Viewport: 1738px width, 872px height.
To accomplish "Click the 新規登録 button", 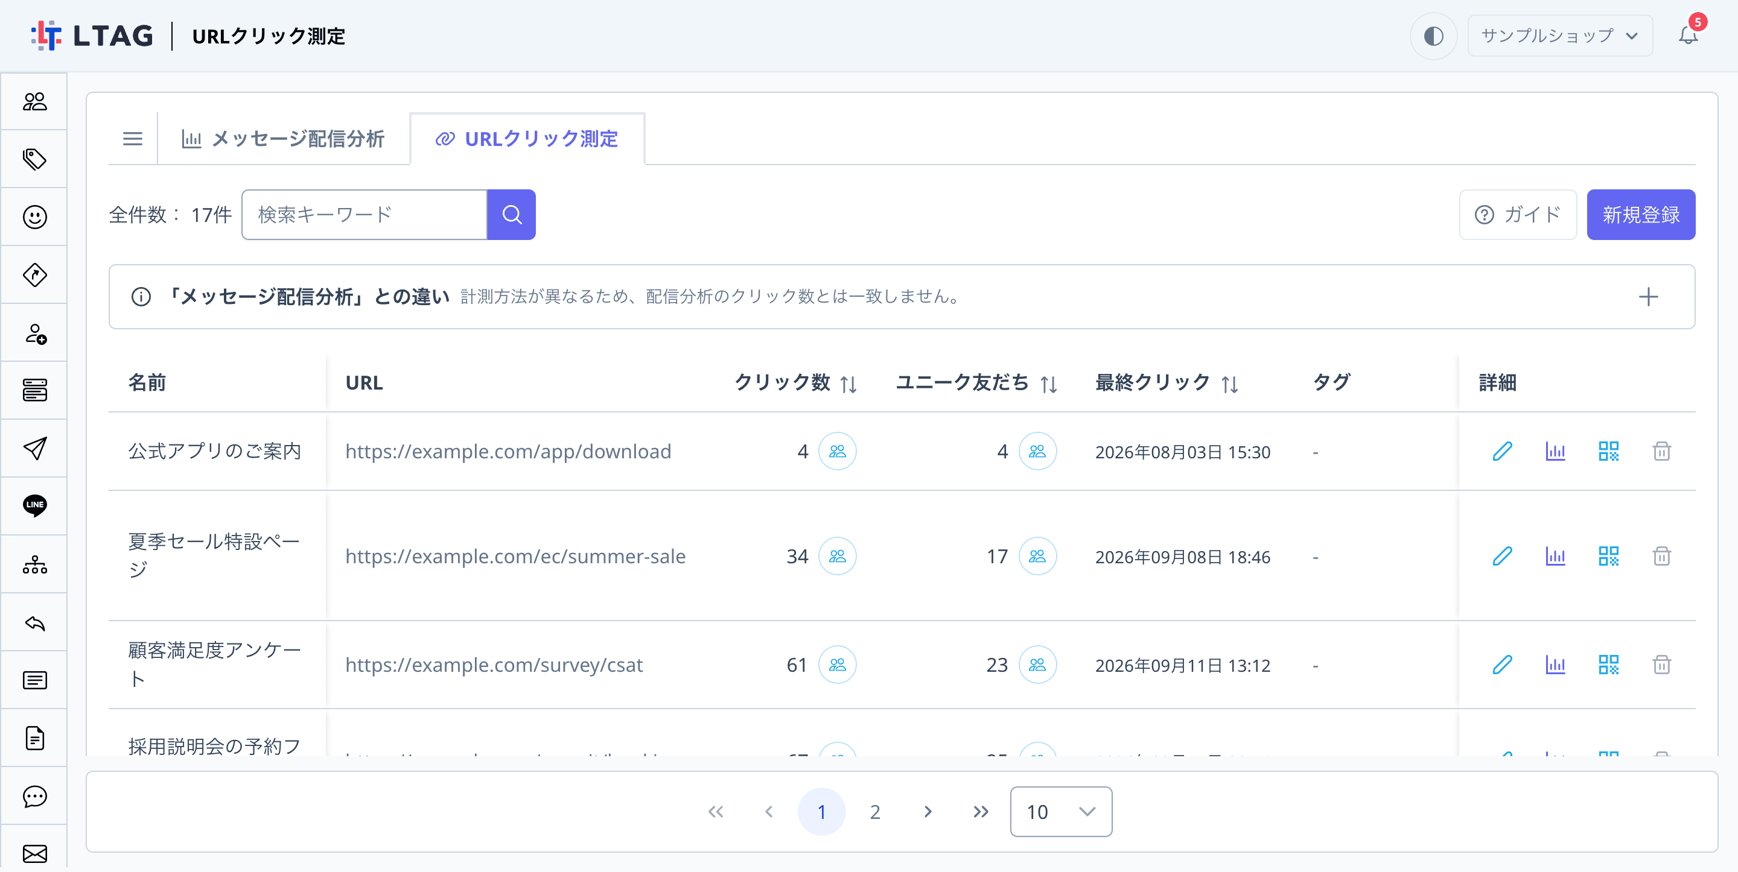I will point(1641,215).
